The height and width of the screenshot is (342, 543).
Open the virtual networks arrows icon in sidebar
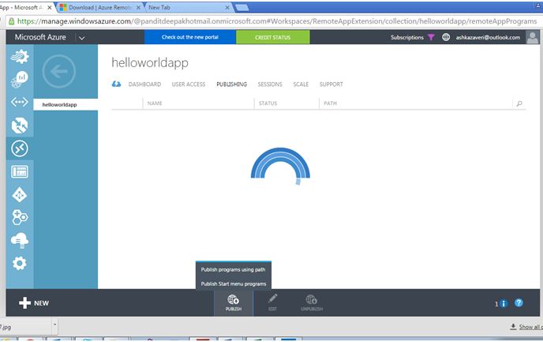[x=20, y=102]
